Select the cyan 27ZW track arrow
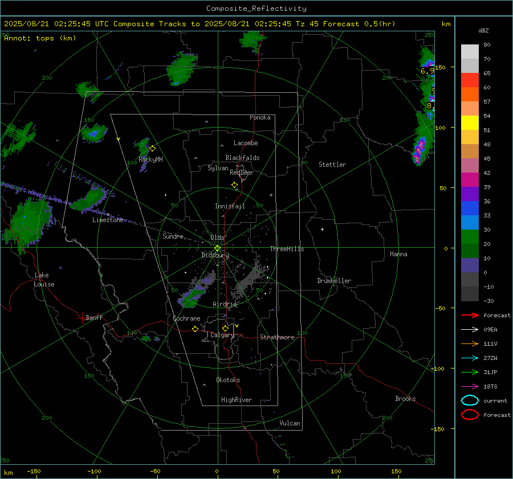This screenshot has width=513, height=479. [470, 358]
